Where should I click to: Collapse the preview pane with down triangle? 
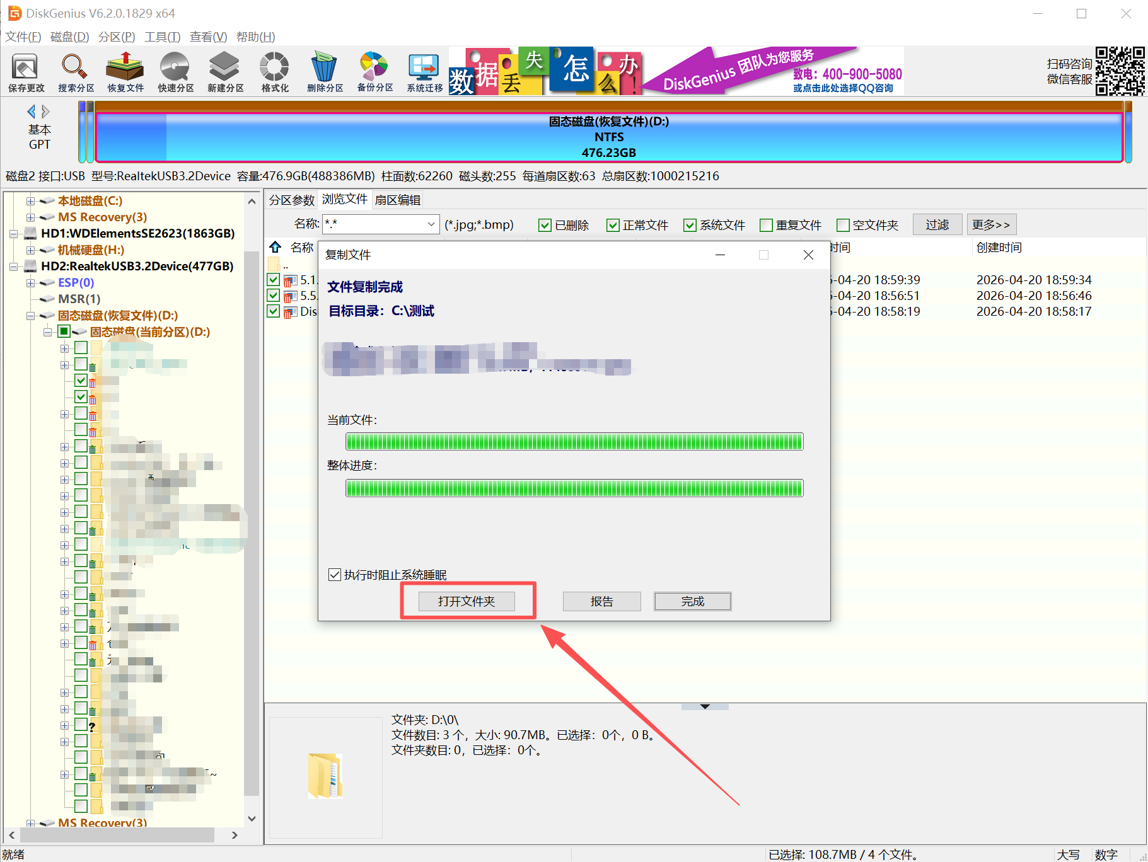705,706
